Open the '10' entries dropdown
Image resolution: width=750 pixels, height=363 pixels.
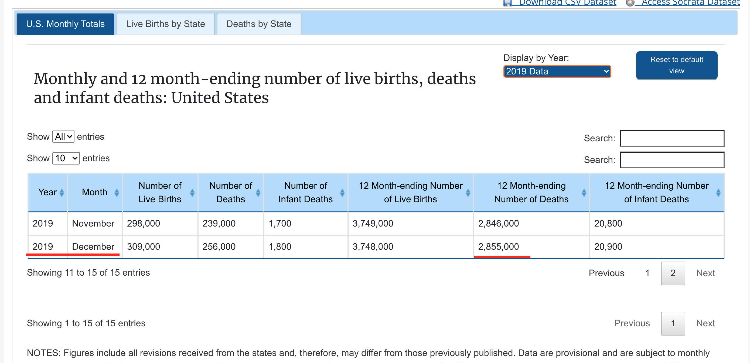tap(66, 158)
